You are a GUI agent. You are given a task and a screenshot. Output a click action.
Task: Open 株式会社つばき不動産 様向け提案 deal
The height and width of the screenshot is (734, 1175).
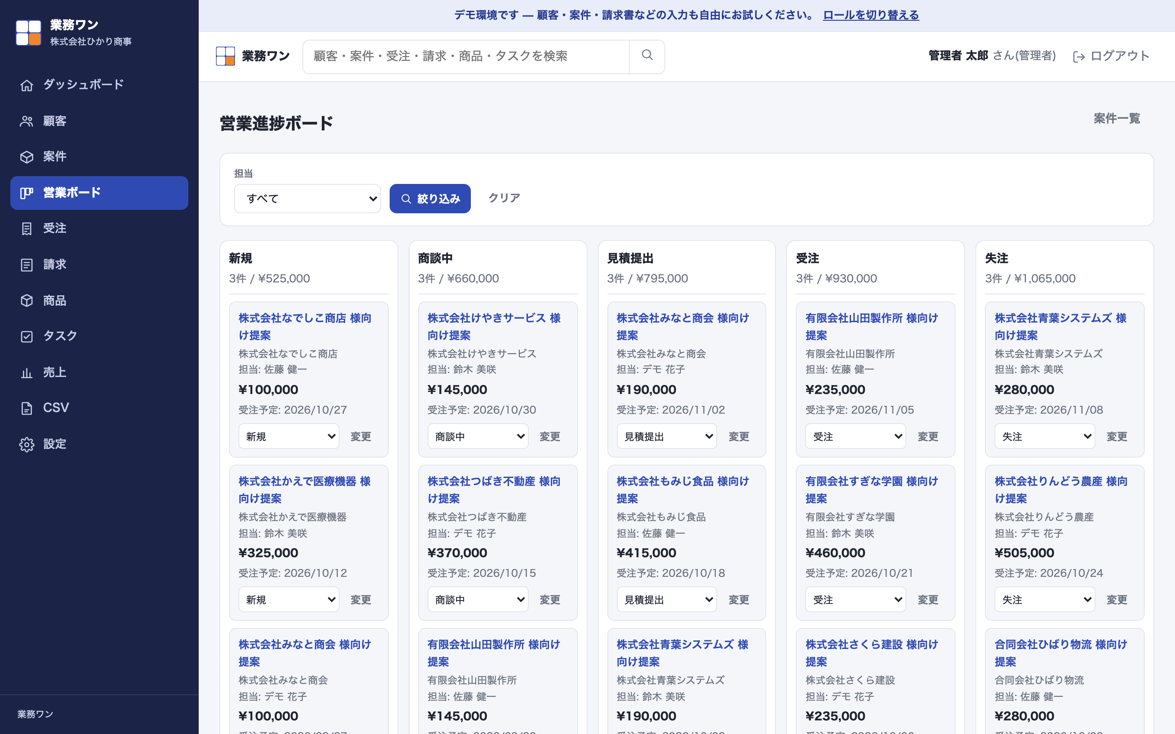494,490
